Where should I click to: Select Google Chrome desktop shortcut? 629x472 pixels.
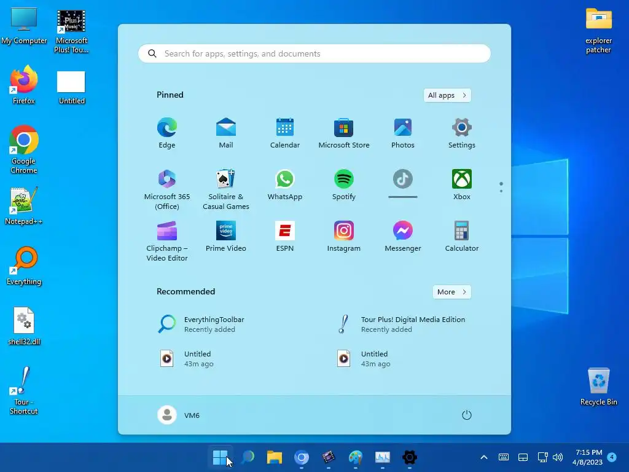(24, 149)
